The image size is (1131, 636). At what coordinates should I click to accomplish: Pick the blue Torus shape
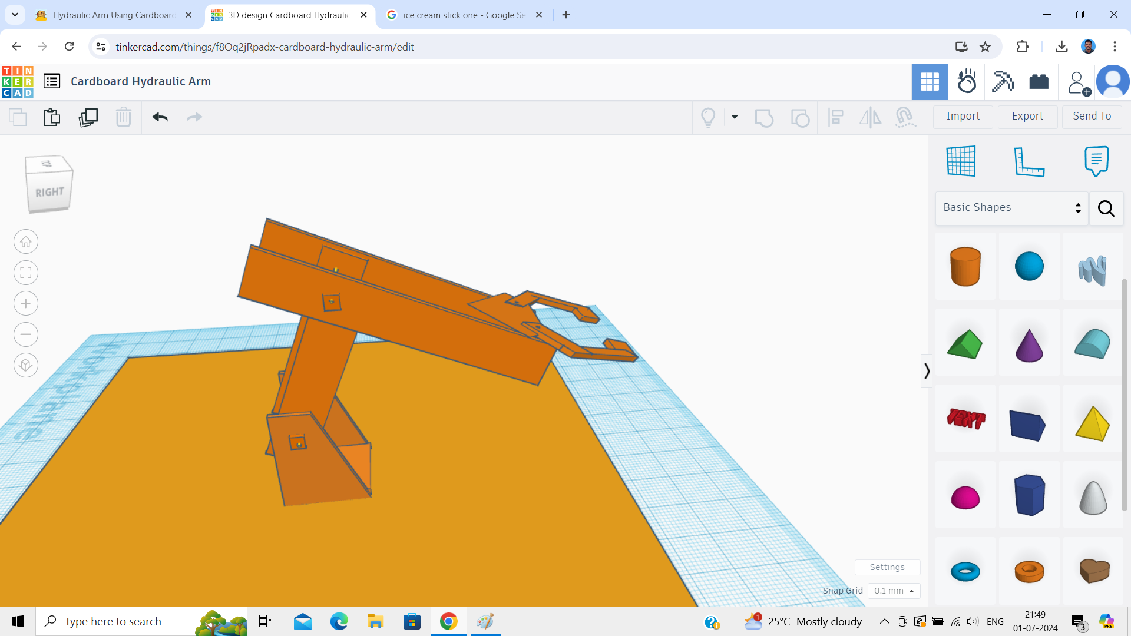click(965, 571)
